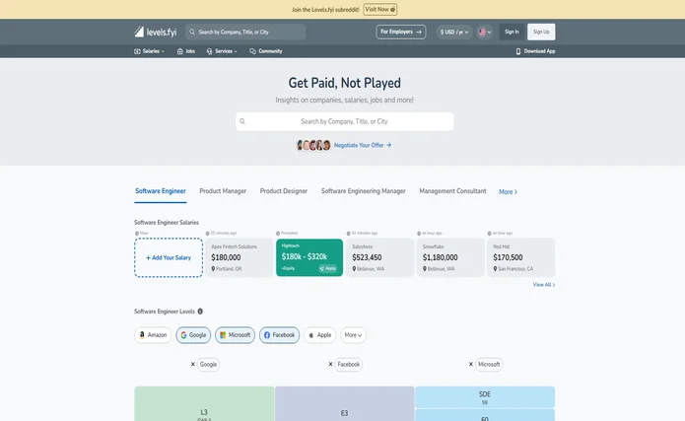
Task: Click the green L3 level block
Action: (x=204, y=406)
